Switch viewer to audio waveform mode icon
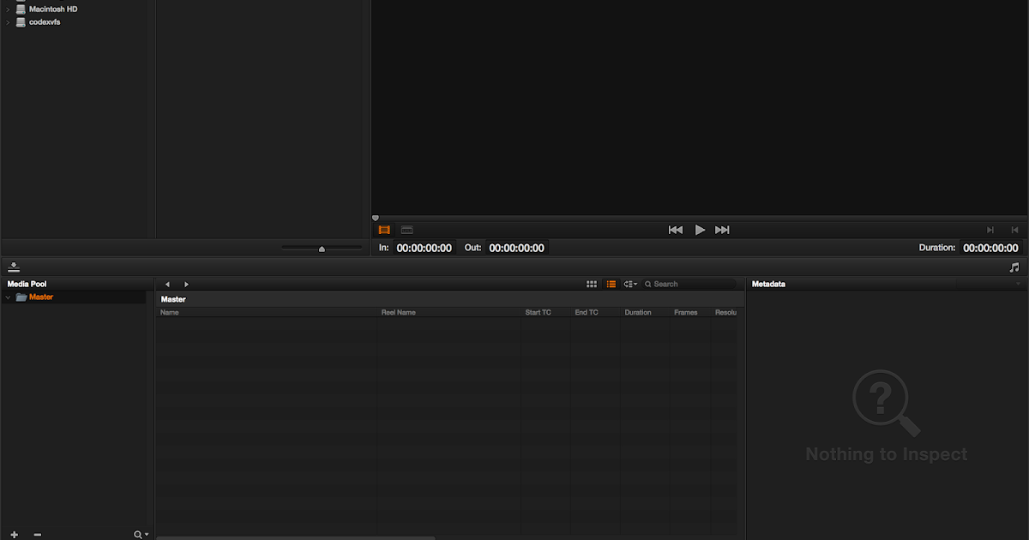 (x=407, y=230)
